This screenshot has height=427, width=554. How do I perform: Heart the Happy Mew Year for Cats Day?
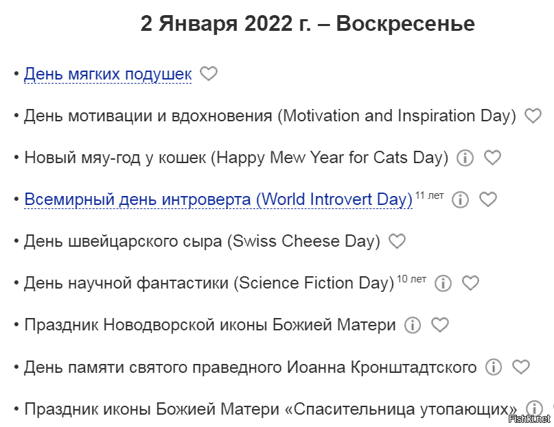(x=492, y=158)
